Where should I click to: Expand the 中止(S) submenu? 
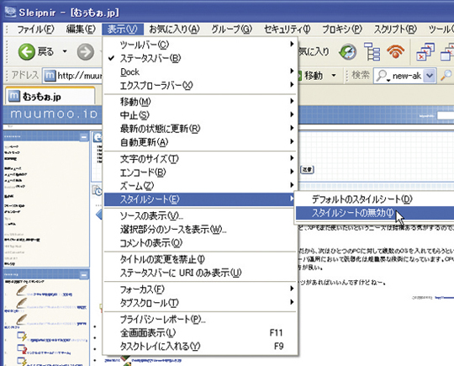pos(200,115)
